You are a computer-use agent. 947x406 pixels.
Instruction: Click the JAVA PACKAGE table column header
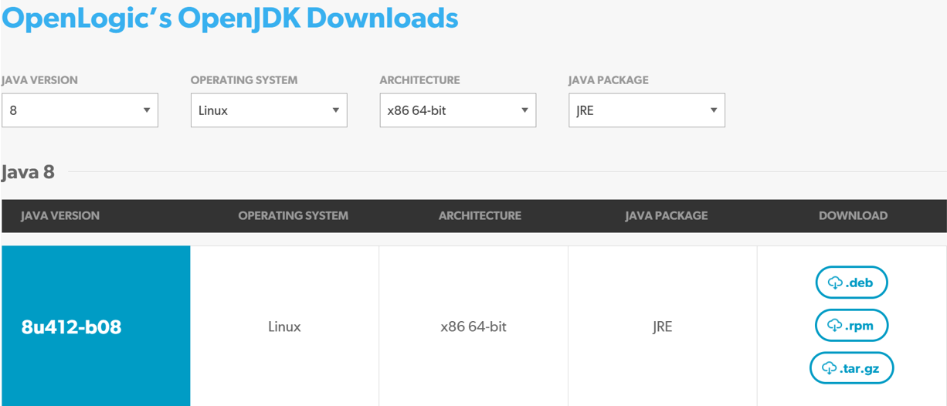click(x=666, y=216)
